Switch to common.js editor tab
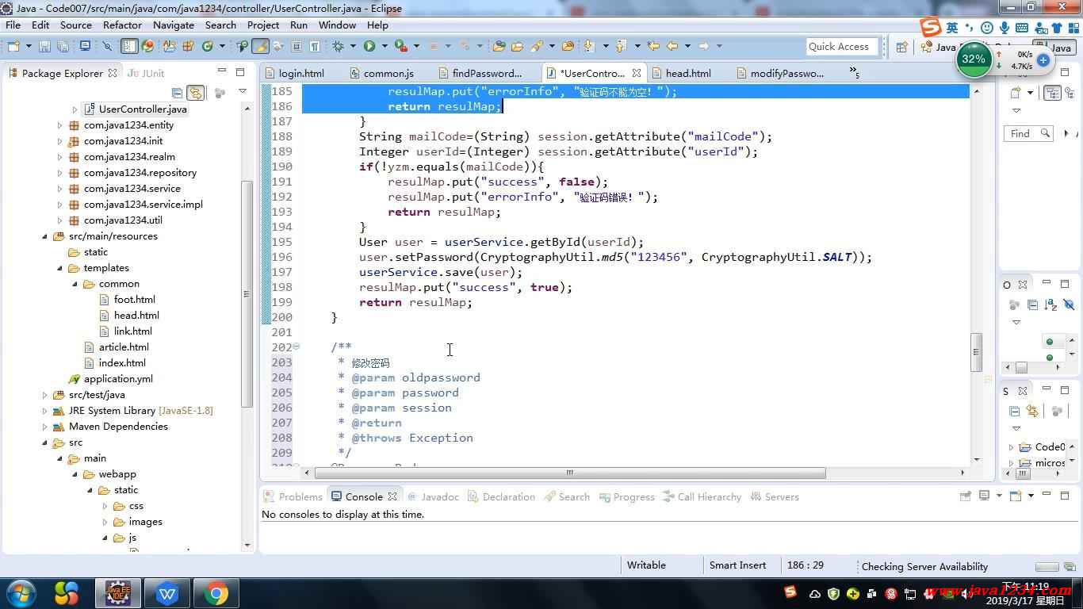This screenshot has width=1083, height=609. click(x=382, y=73)
